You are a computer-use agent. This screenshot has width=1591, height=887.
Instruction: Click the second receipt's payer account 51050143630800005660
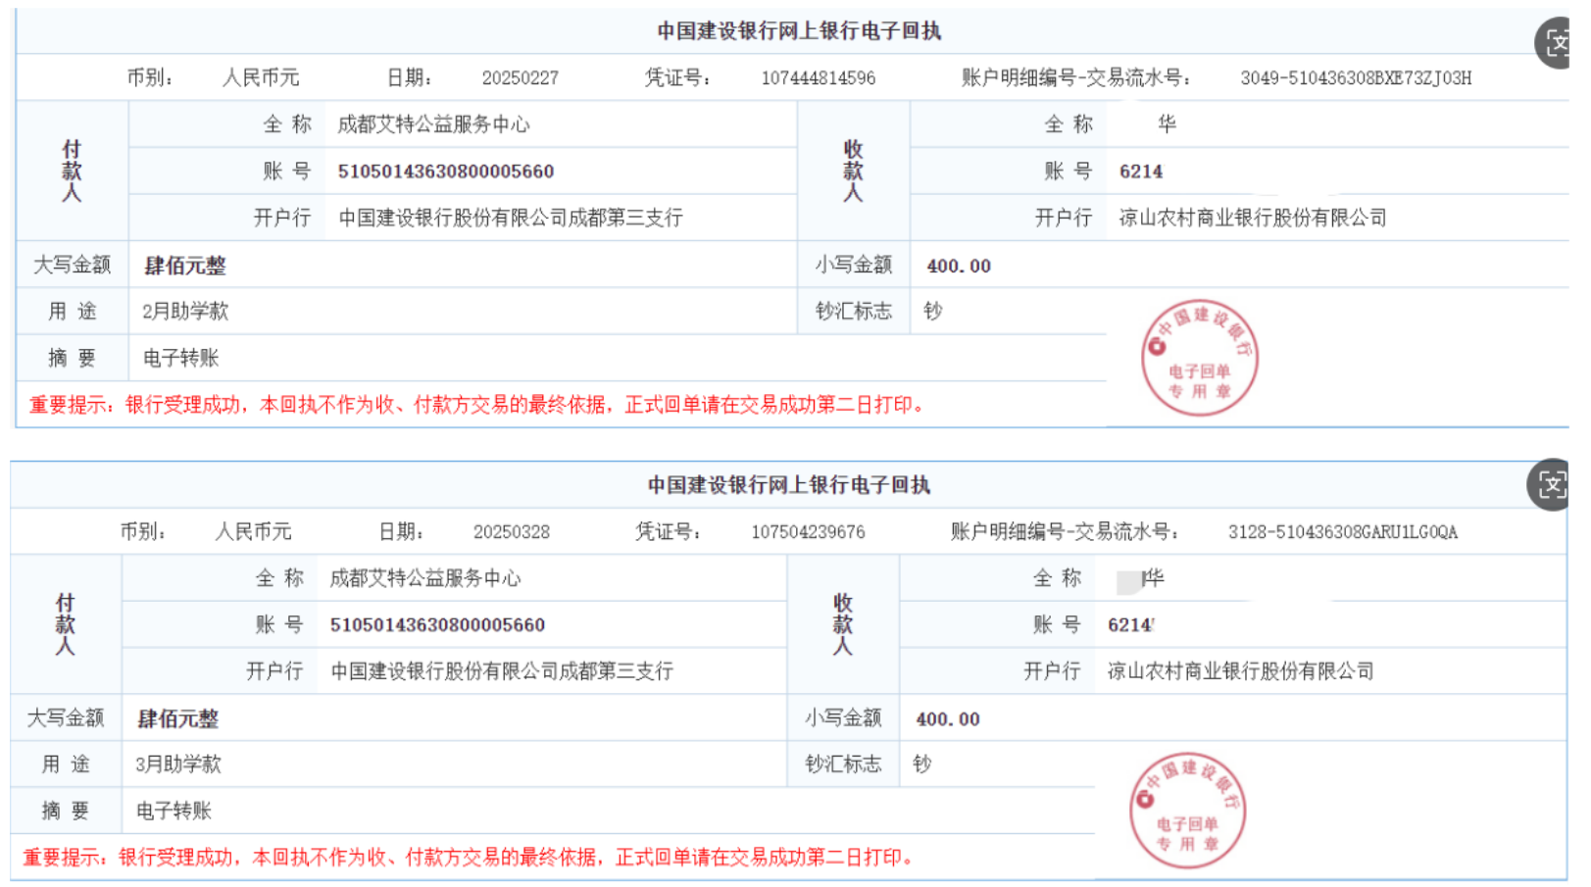coord(437,625)
